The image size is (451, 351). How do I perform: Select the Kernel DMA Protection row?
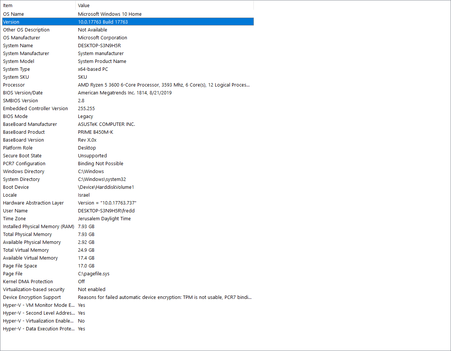pos(128,282)
